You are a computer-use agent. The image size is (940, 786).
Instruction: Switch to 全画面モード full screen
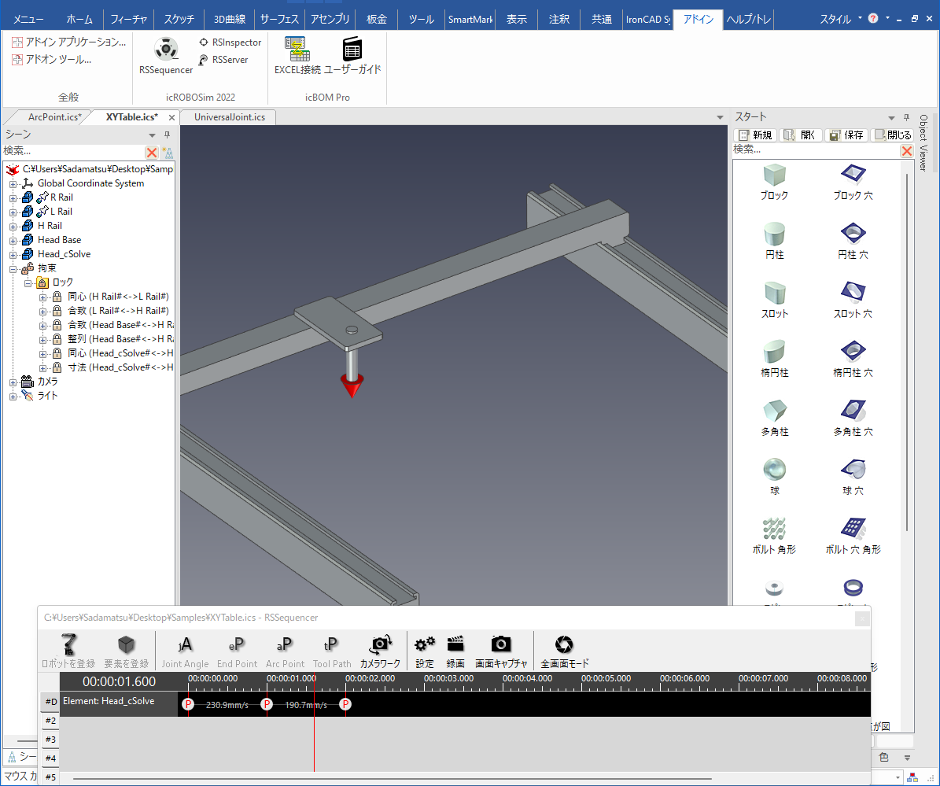pyautogui.click(x=564, y=651)
